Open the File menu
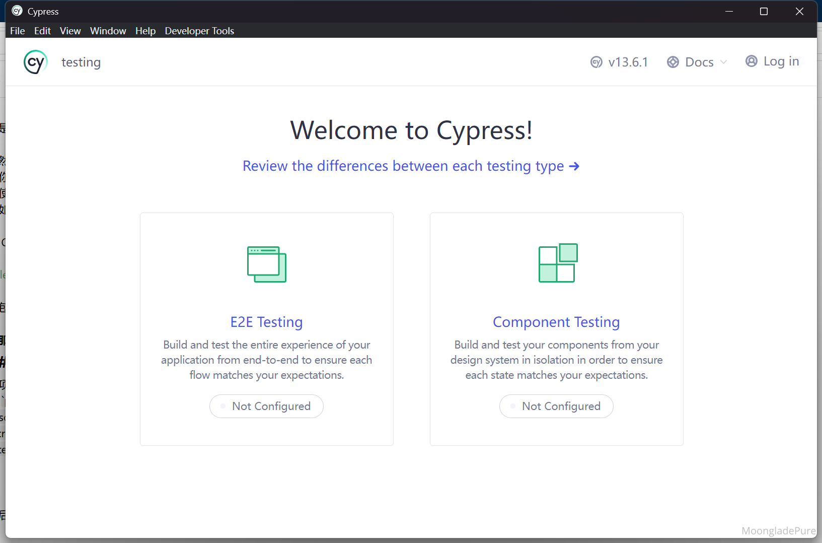Screen dimensions: 822x543 click(17, 31)
